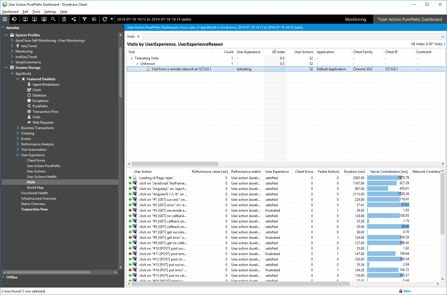447x295 pixels.
Task: Sort by Client Family column header
Action: [x=367, y=52]
